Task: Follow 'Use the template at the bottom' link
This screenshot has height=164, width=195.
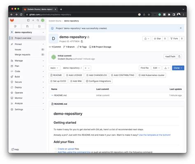Action: click(155, 135)
